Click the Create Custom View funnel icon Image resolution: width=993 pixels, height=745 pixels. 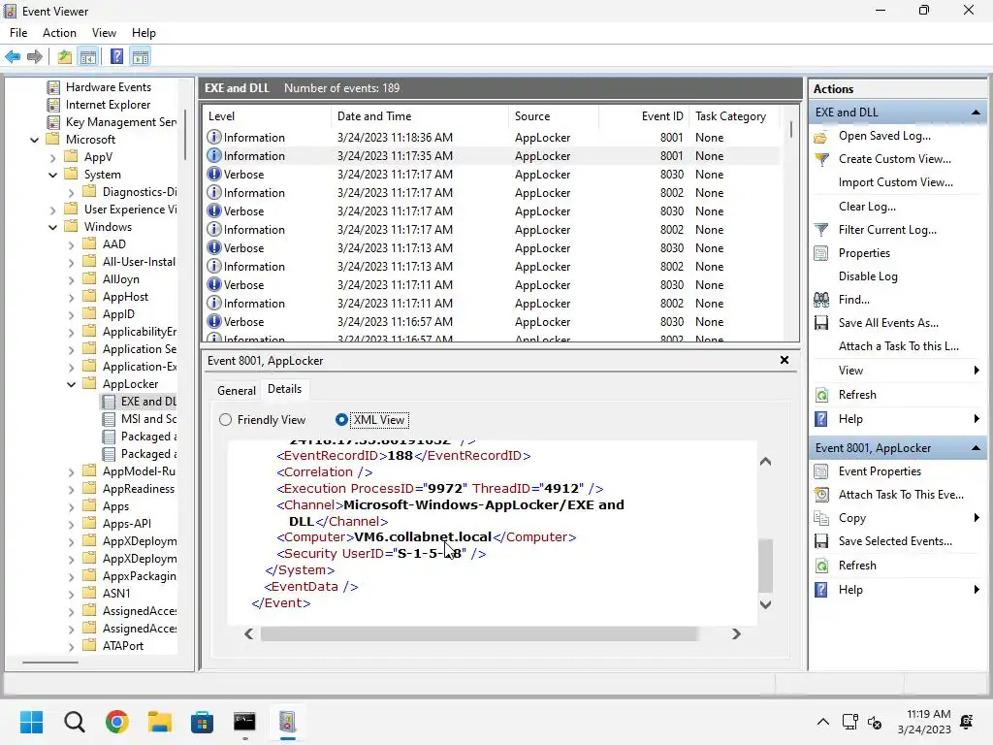point(820,160)
